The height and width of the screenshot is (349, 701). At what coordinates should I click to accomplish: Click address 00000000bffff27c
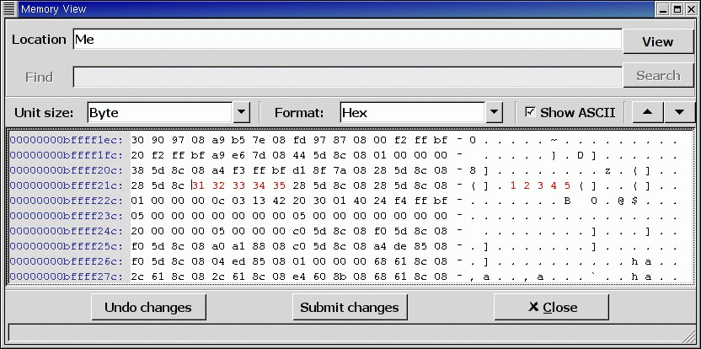coord(67,277)
